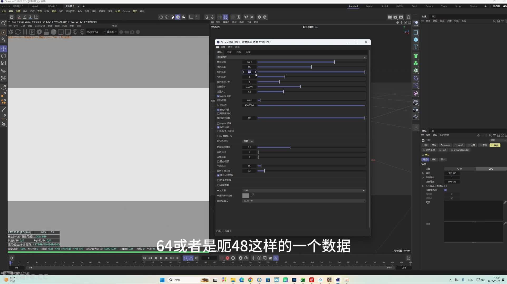Image resolution: width=507 pixels, height=284 pixels.
Task: Click the -981 cm gravity field
Action: tap(452, 173)
